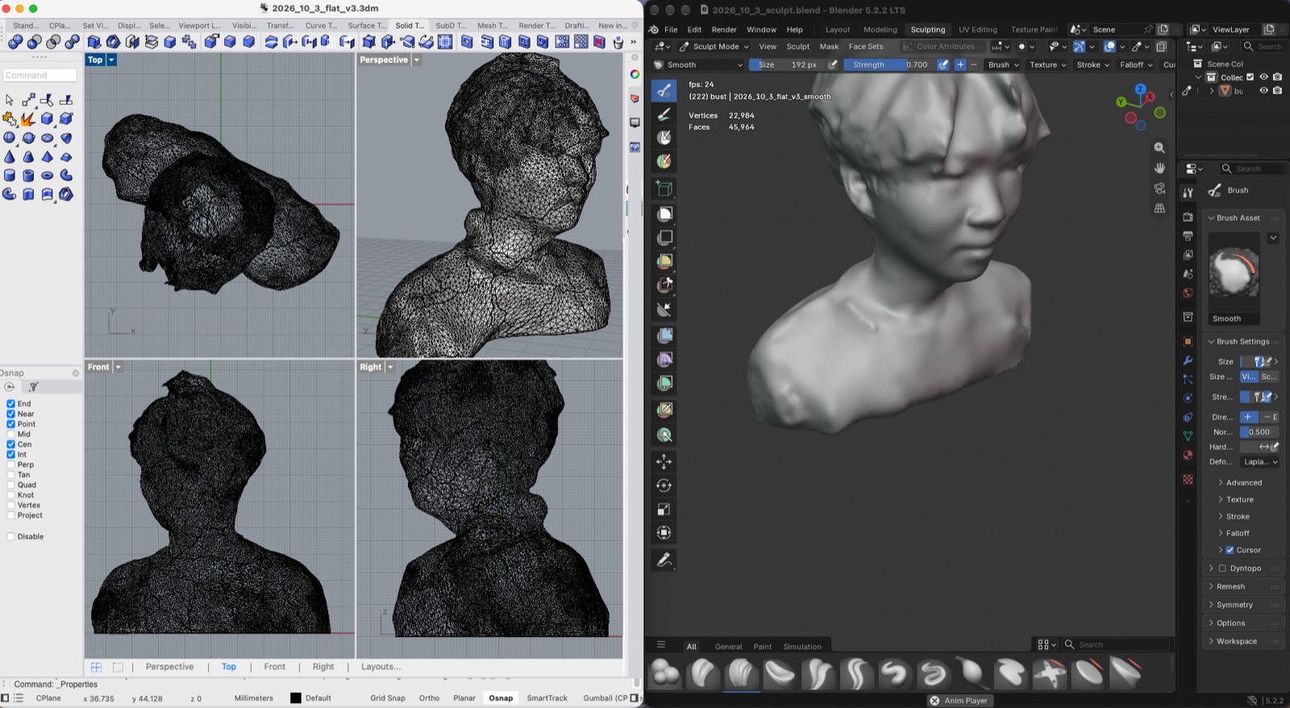The image size is (1290, 708).
Task: Click the plus direction button in Blender header
Action: click(x=960, y=65)
